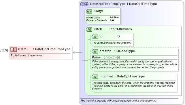Click the A icon beside modified
Screen dimensions: 185x105
point(95,77)
